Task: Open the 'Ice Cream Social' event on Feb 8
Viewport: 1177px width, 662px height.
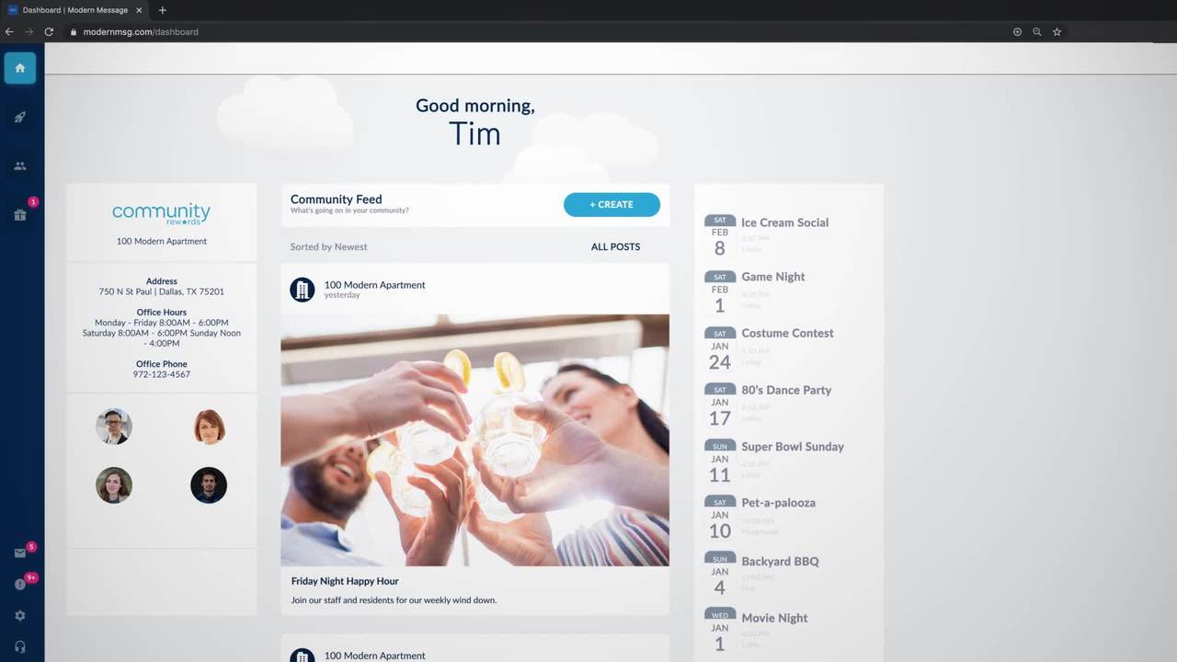Action: [x=784, y=223]
